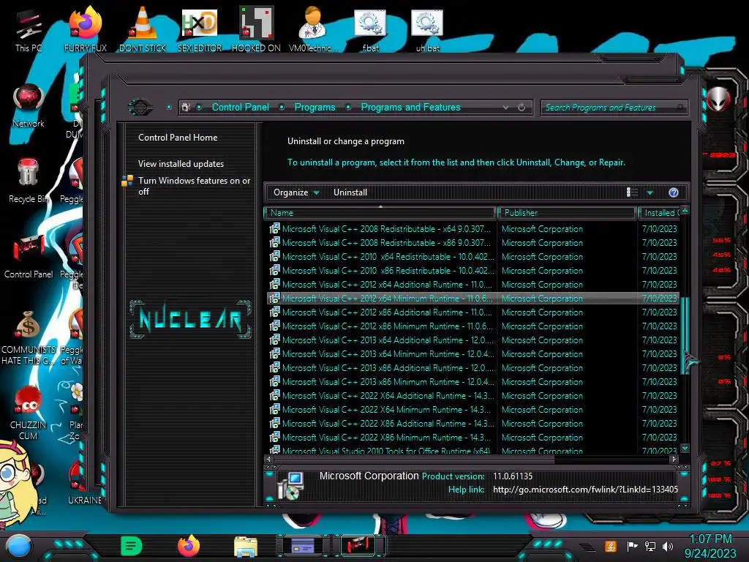
Task: Open the Recycle Bin desktop icon
Action: (x=29, y=181)
